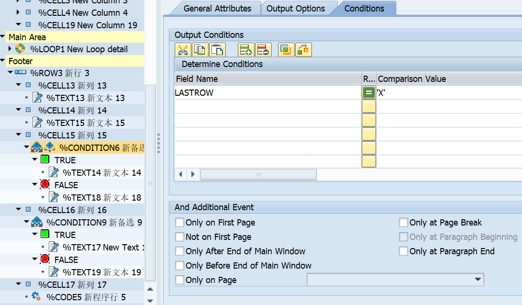
Task: Open the Only on Page dropdown
Action: pos(477,280)
